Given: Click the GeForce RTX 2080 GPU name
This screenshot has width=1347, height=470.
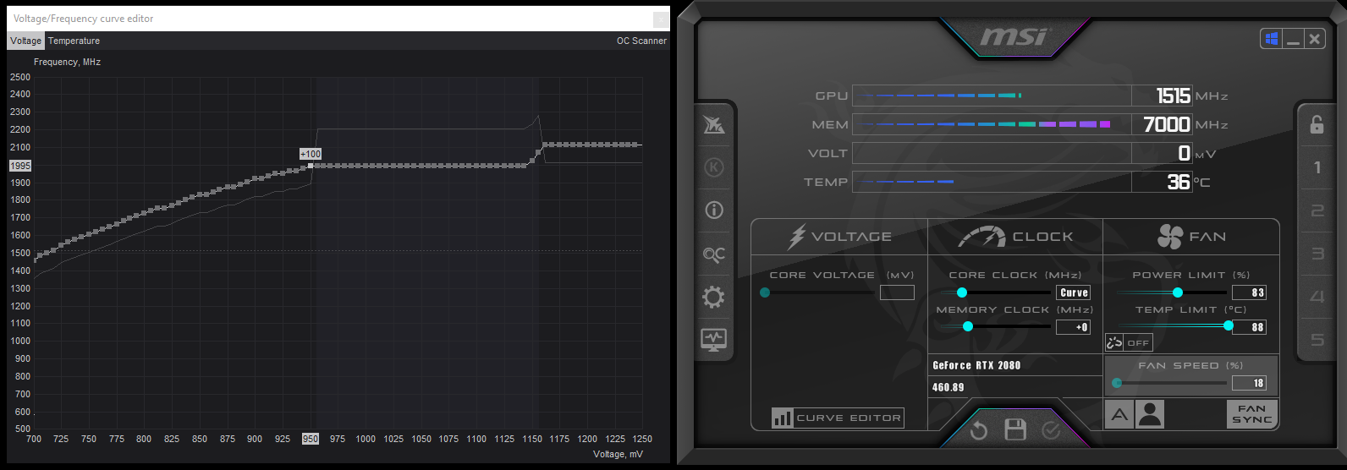Looking at the screenshot, I should pos(976,365).
